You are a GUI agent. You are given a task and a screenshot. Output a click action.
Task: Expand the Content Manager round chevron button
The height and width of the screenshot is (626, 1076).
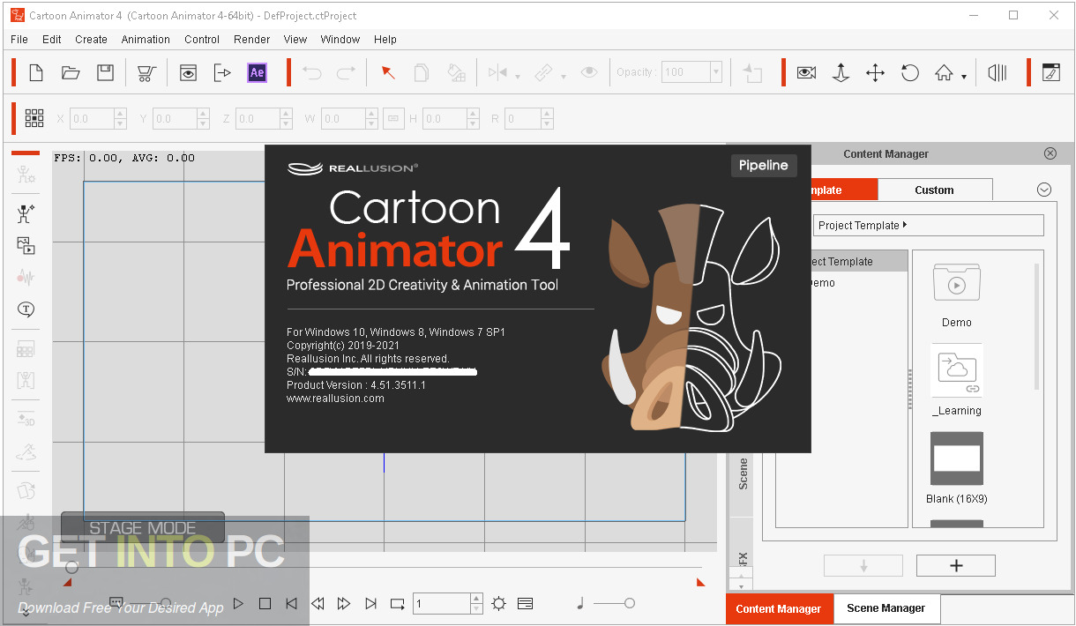coord(1044,190)
